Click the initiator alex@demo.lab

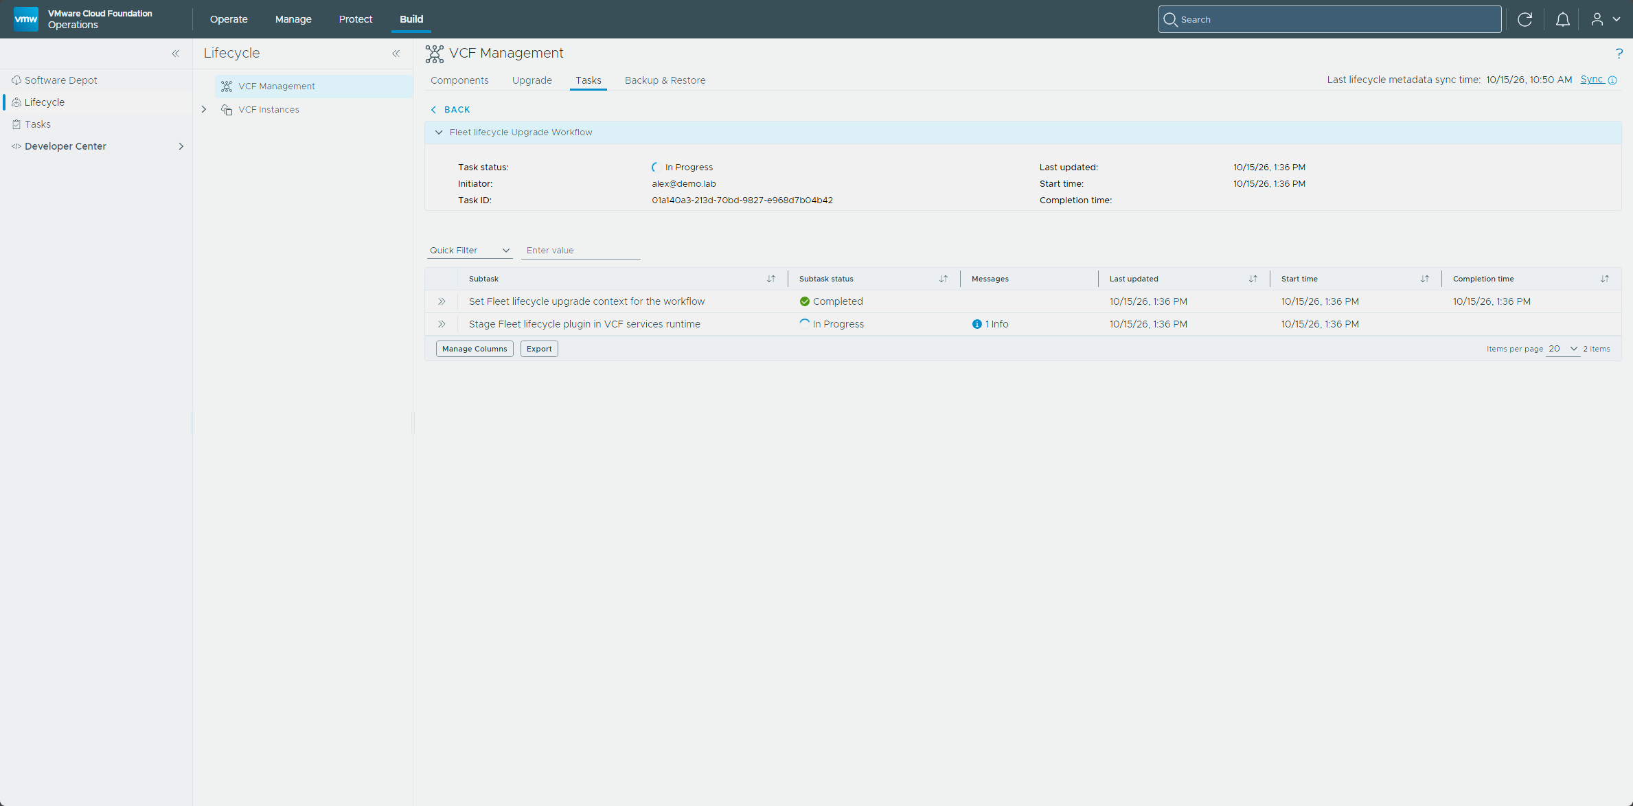684,184
